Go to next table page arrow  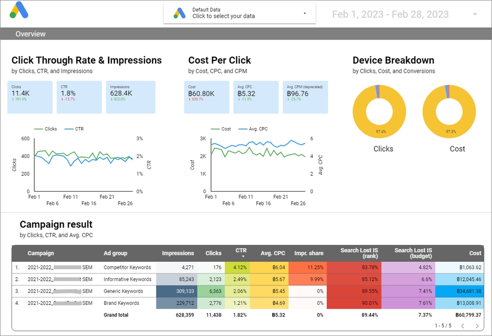(x=477, y=326)
